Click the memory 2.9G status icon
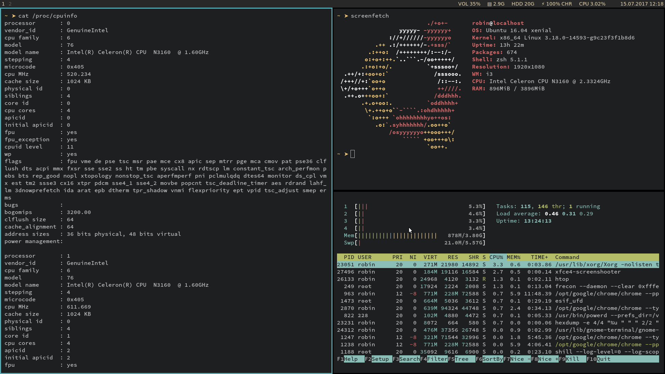The width and height of the screenshot is (665, 374). pos(496,4)
